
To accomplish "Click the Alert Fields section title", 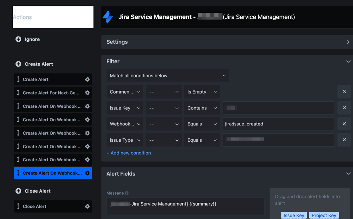I will pyautogui.click(x=121, y=174).
